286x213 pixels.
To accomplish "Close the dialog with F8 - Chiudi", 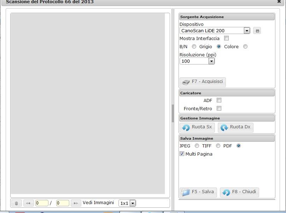I will (x=239, y=192).
